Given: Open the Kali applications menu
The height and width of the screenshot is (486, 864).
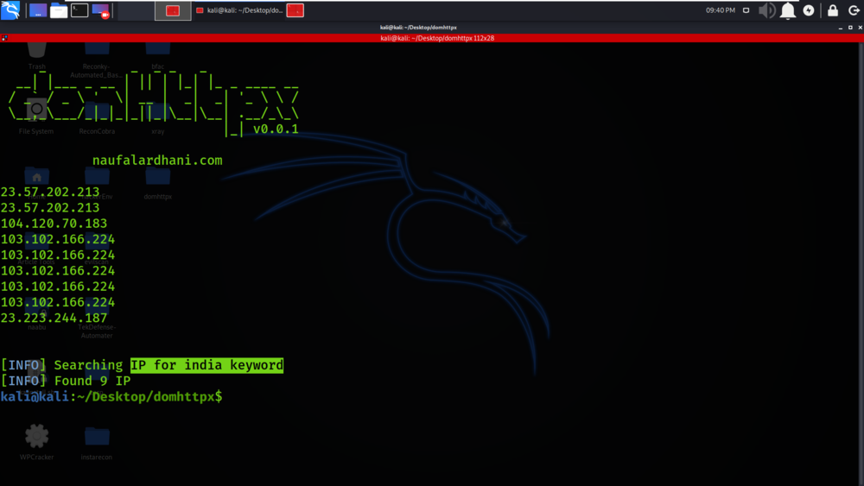Looking at the screenshot, I should coord(10,9).
